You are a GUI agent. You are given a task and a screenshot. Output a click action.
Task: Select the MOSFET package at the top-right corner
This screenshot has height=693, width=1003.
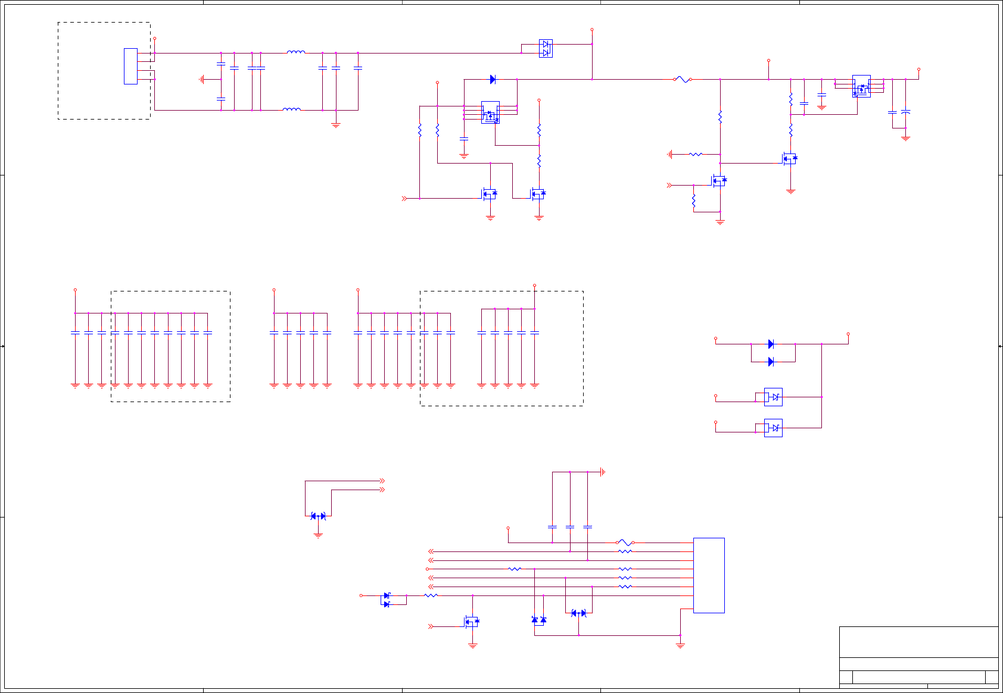pos(861,86)
